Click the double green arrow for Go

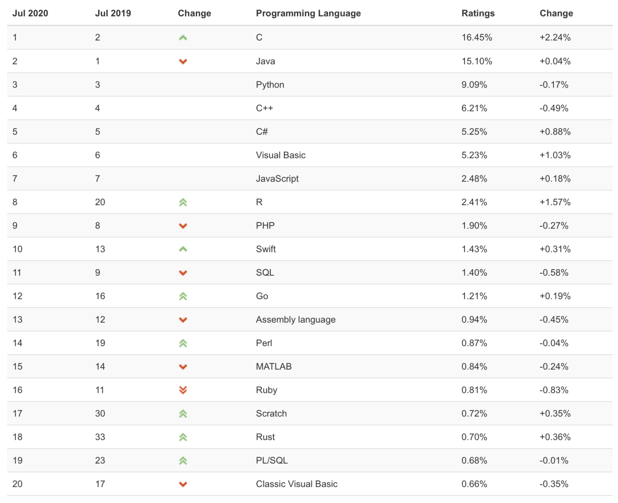click(183, 296)
